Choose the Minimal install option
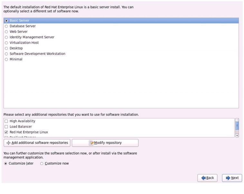Viewport: 244px width, 194px height. click(x=6, y=59)
